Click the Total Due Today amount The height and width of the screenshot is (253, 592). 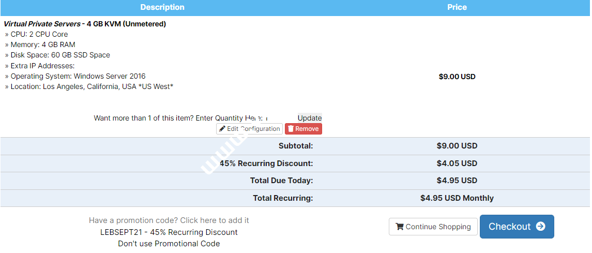tap(457, 181)
